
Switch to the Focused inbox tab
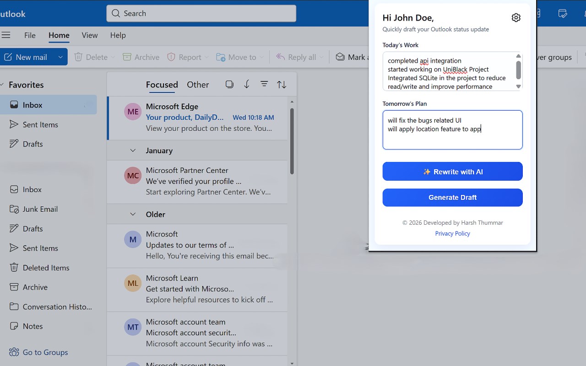(162, 85)
